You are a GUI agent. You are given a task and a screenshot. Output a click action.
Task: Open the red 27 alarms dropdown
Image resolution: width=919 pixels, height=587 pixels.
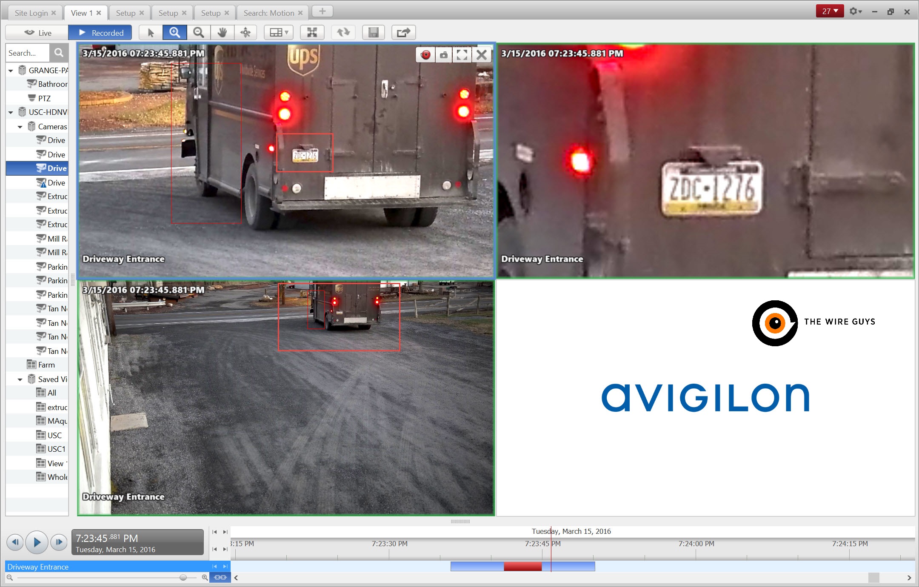830,11
